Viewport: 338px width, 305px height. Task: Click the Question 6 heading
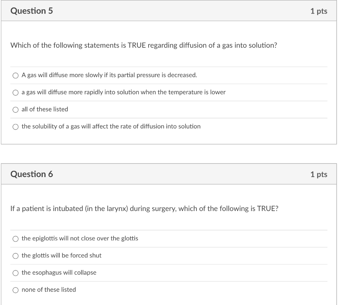click(x=32, y=174)
